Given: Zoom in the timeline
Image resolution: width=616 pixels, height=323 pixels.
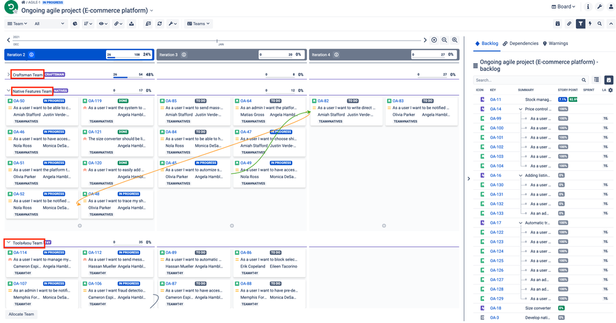Looking at the screenshot, I should click(x=454, y=39).
